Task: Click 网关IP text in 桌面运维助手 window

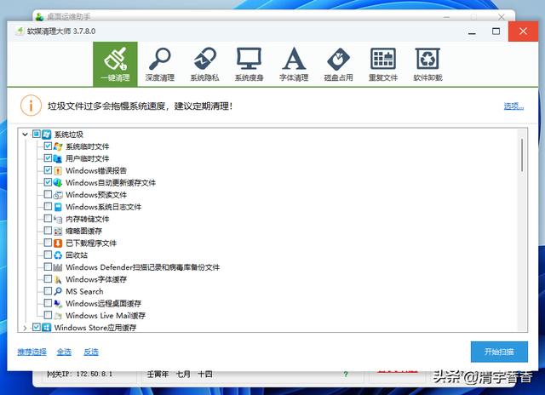Action: tap(79, 375)
